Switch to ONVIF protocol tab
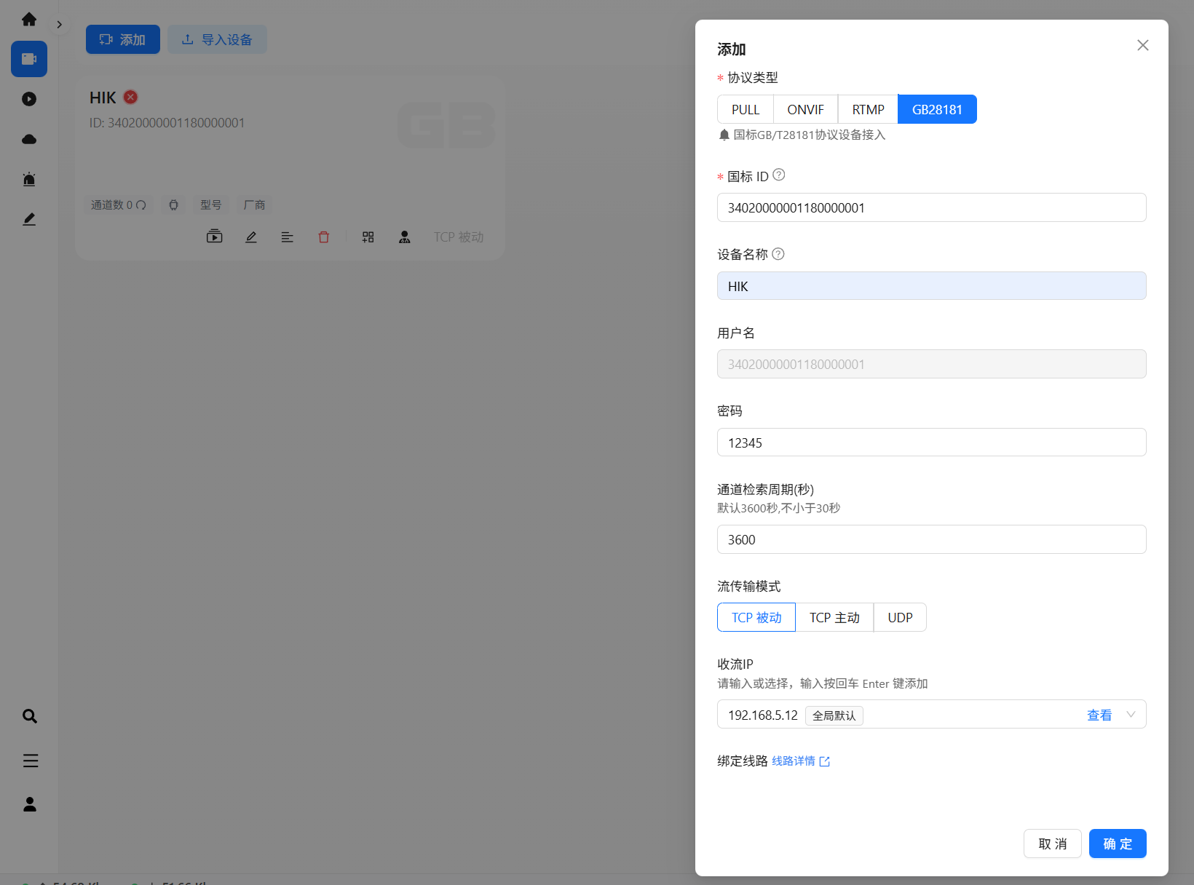 [x=805, y=109]
